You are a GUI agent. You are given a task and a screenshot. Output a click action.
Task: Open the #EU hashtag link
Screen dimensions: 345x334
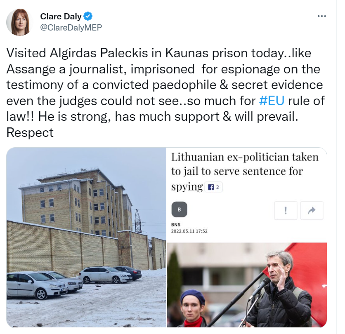click(272, 101)
